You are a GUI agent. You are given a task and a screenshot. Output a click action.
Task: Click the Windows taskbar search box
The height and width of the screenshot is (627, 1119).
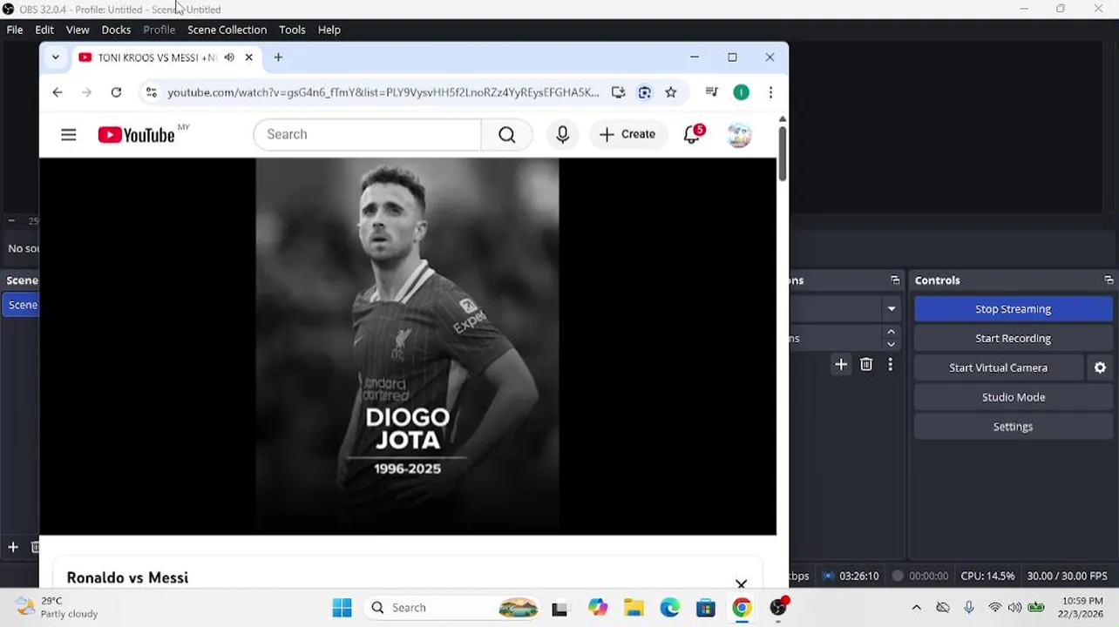(x=453, y=608)
